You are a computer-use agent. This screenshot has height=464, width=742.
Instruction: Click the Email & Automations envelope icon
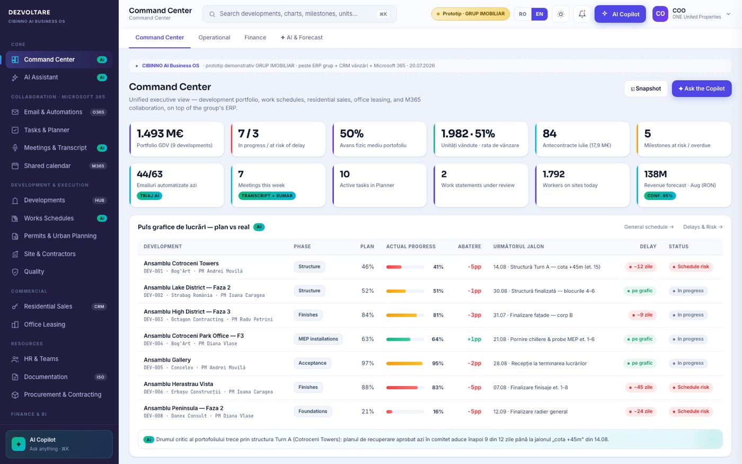[15, 112]
